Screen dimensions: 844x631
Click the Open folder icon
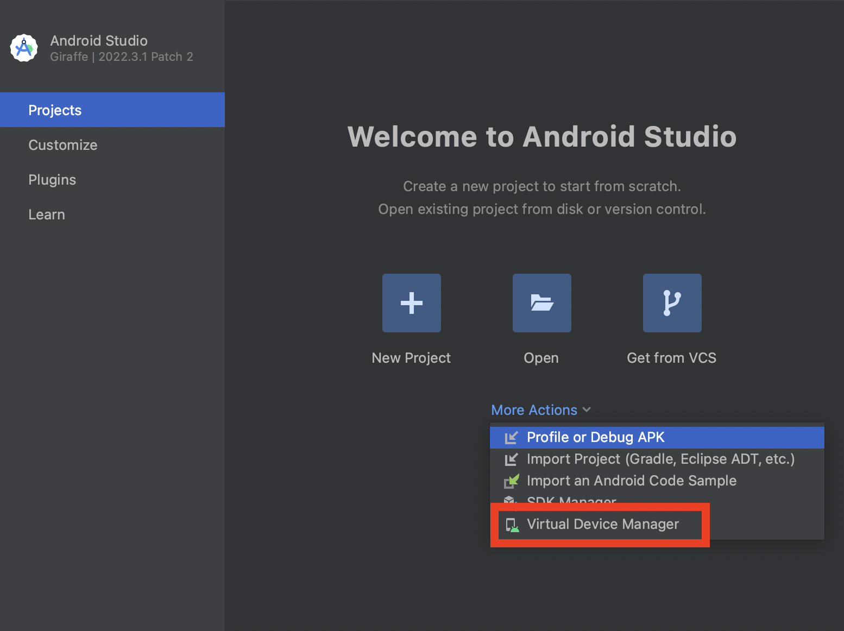[542, 303]
